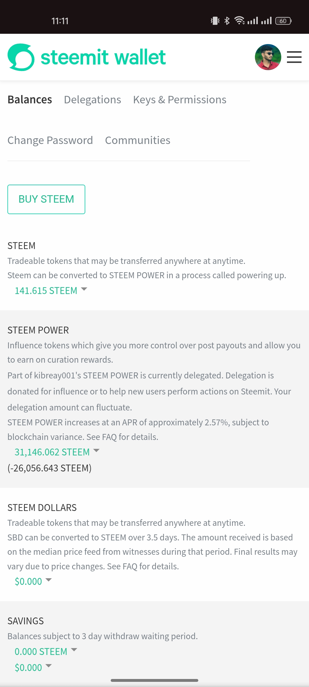
Task: Tap the user profile avatar picture
Action: [x=268, y=57]
